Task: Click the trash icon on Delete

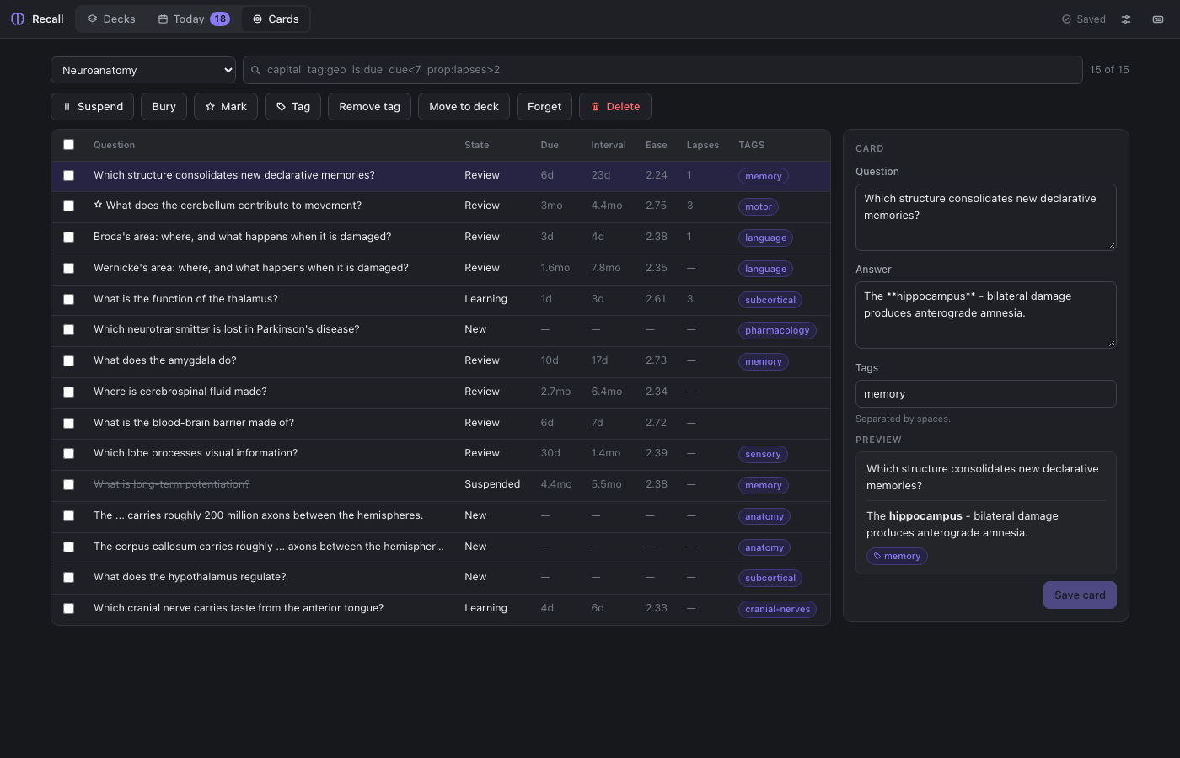Action: 596,107
